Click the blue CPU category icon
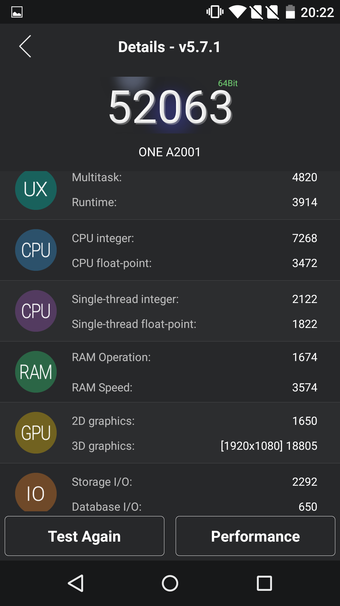The image size is (340, 606). (x=36, y=250)
